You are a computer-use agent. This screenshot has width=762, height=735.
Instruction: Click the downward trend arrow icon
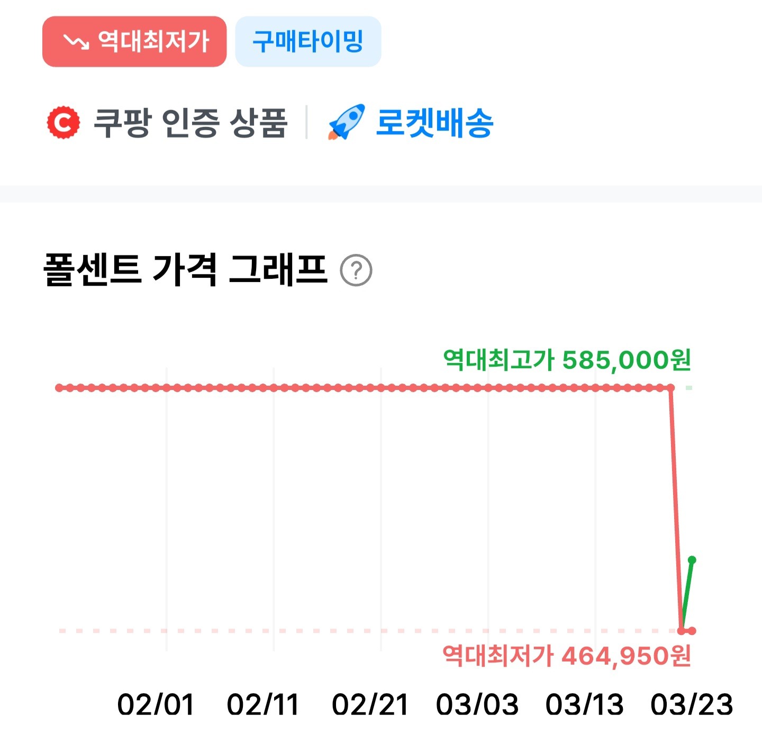(76, 42)
